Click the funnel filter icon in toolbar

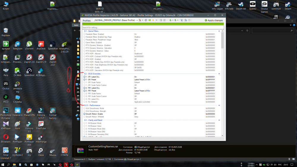pyautogui.click(x=181, y=20)
